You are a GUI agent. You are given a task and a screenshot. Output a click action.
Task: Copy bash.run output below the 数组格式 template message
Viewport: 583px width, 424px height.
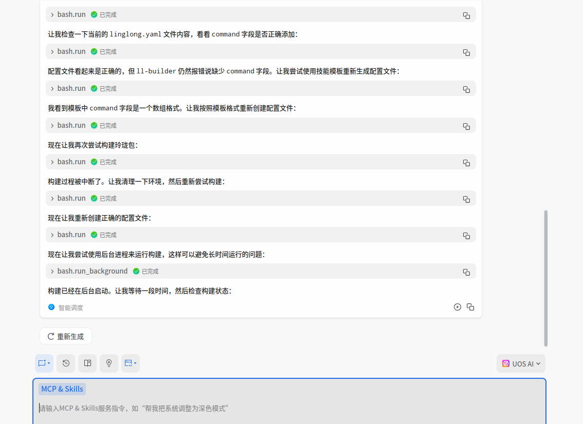(x=466, y=126)
